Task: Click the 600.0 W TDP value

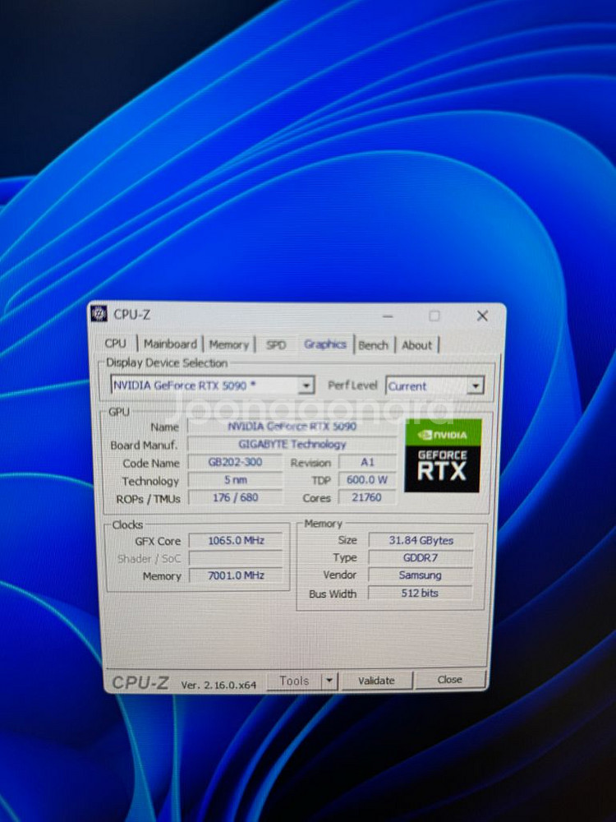Action: [x=367, y=480]
